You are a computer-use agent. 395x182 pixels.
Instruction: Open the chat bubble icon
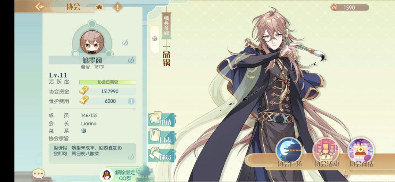point(38,174)
